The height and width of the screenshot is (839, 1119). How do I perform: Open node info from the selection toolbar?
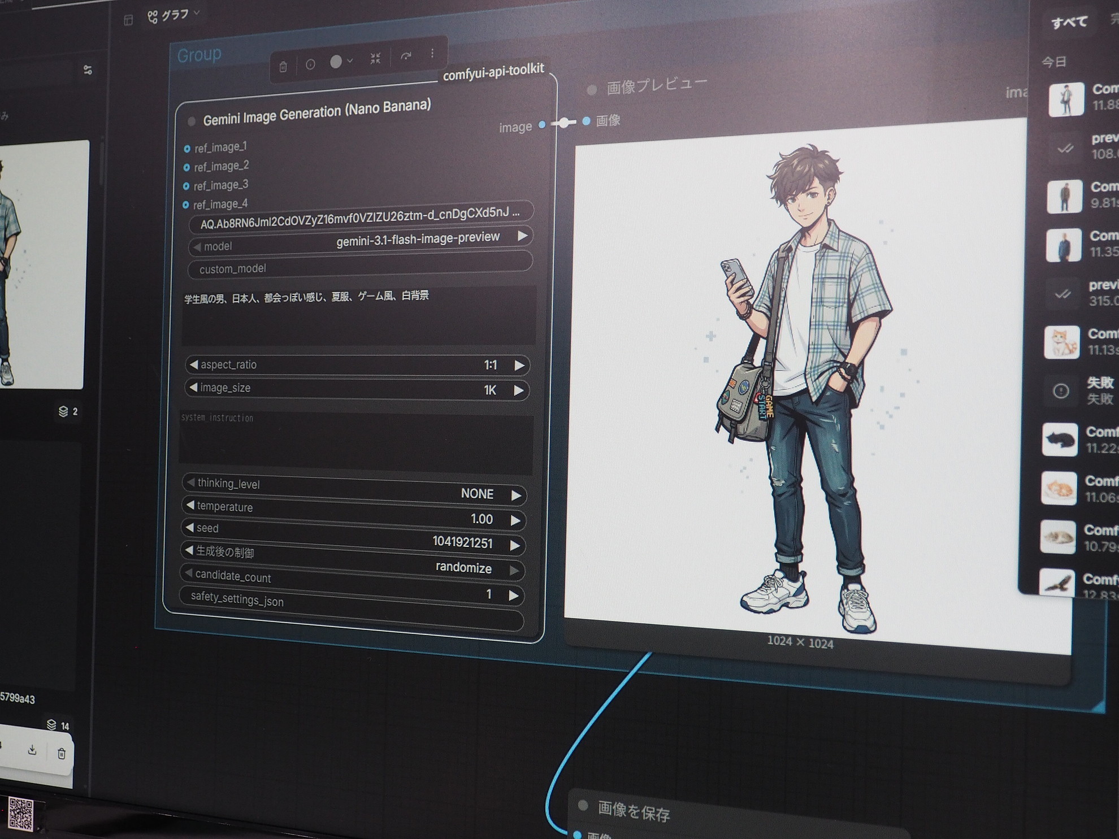coord(310,64)
